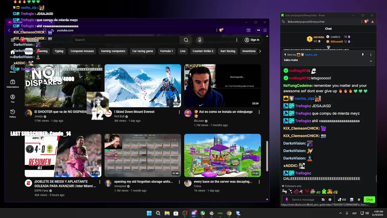Open File Explorer from the taskbar
Screen dimensions: 387x218
coord(167,213)
